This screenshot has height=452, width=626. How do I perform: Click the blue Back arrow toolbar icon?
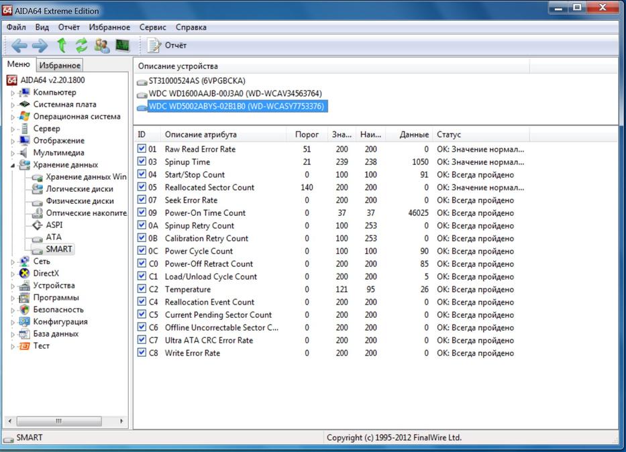click(19, 46)
